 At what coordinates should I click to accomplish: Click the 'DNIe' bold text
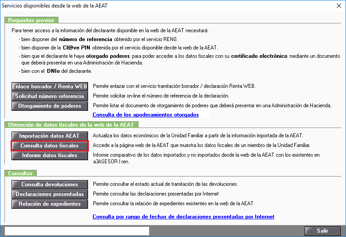click(54, 71)
